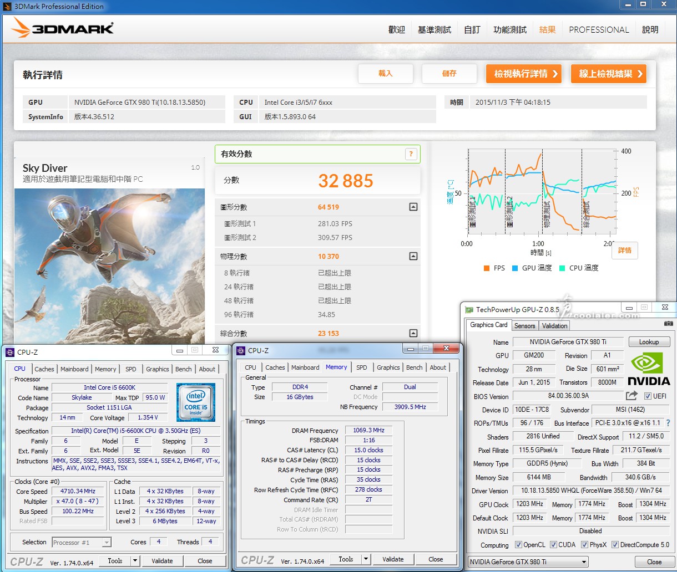Switch to Validation tab in GPU-Z
Viewport: 677px width, 572px height.
coord(554,326)
